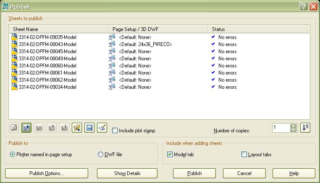Select sheet icon for 3314-02-DPFM-08043-Model
Screen dimensions: 320x183
click(x=14, y=44)
